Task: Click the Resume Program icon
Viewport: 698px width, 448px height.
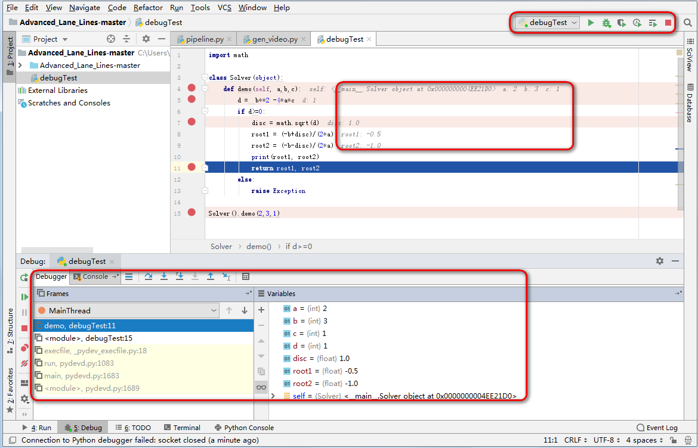Action: [24, 297]
